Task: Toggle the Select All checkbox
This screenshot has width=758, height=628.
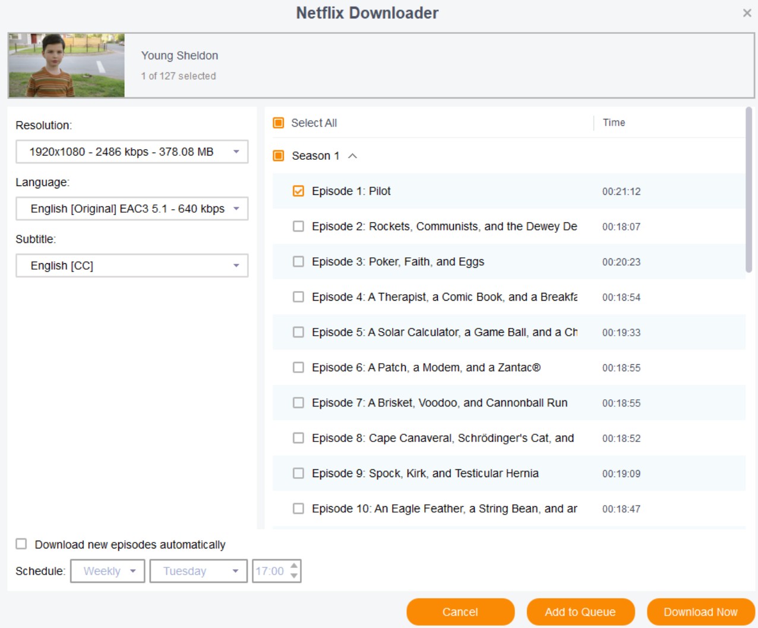Action: pos(279,123)
